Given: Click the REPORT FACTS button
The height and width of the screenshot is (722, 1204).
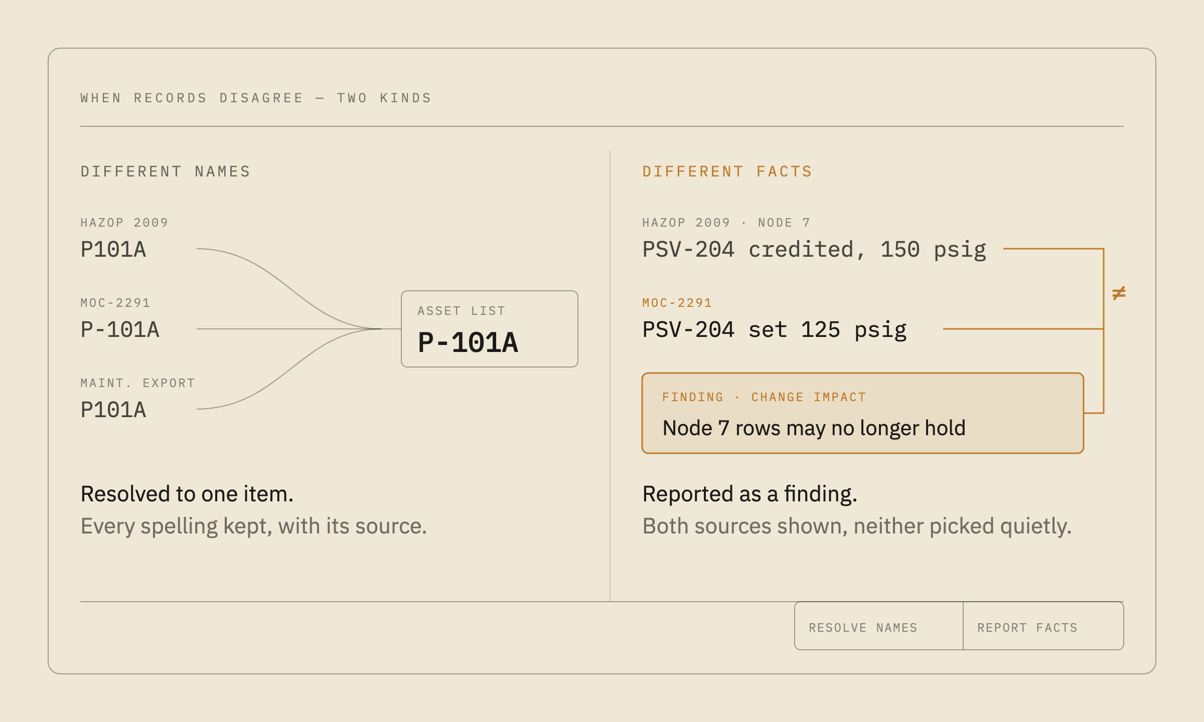Looking at the screenshot, I should click(x=1043, y=626).
